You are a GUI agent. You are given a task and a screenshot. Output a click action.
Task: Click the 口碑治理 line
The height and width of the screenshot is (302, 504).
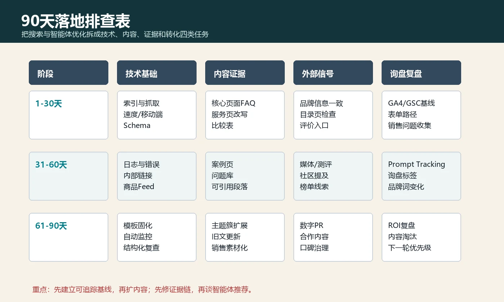click(x=314, y=248)
